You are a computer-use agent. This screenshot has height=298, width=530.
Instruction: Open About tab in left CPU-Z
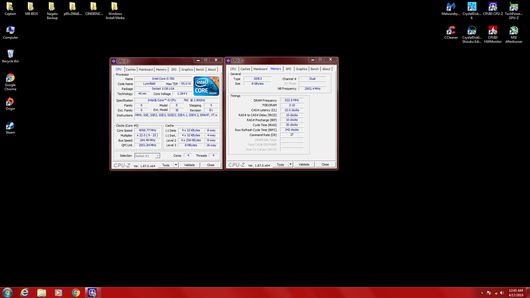[211, 69]
